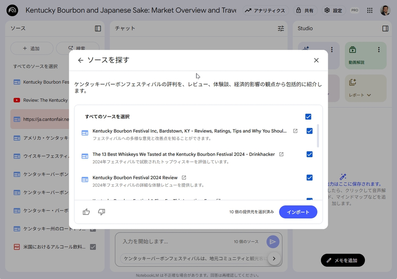Collapse the Studio panel icon
Image resolution: width=397 pixels, height=279 pixels.
coord(385,28)
